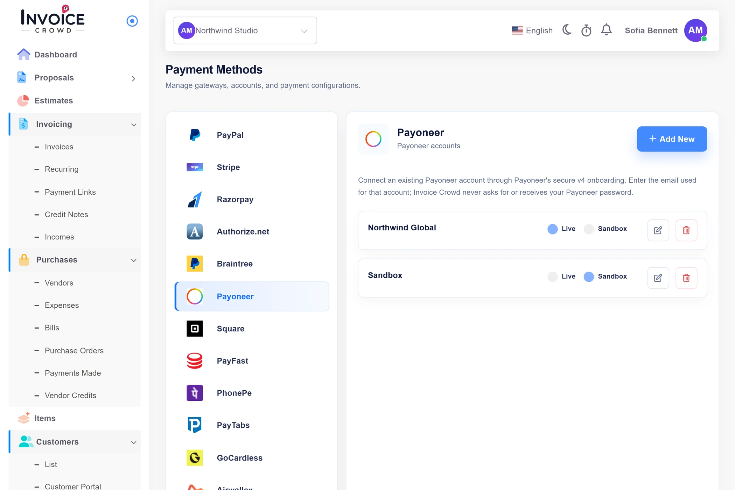
Task: Open the Estimates link
Action: coord(54,100)
